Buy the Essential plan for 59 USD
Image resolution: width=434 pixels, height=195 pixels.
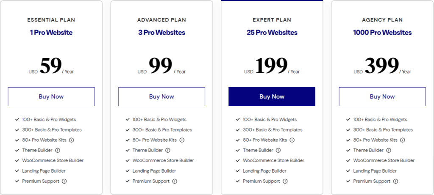tap(51, 96)
